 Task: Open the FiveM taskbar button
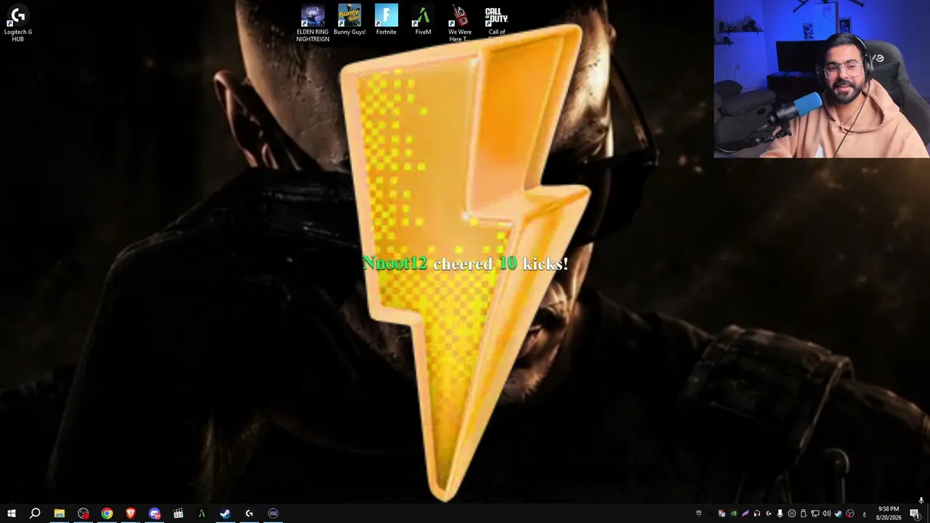pos(202,514)
